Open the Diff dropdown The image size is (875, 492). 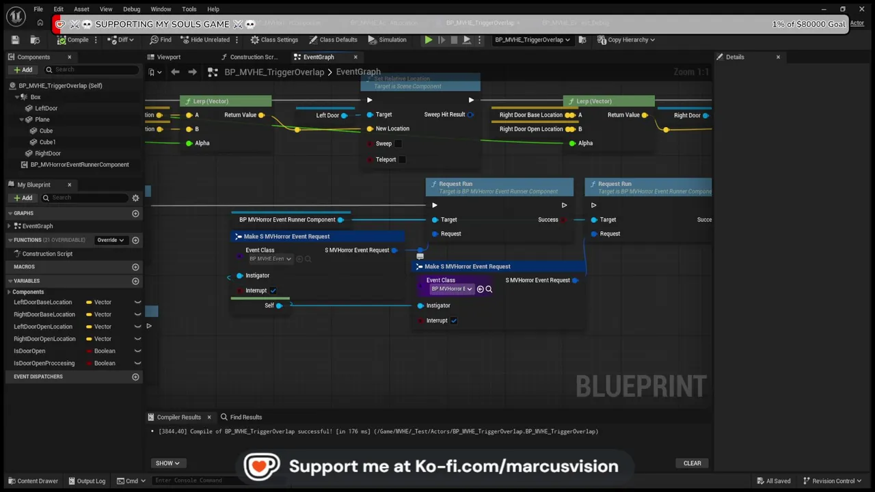(x=122, y=40)
